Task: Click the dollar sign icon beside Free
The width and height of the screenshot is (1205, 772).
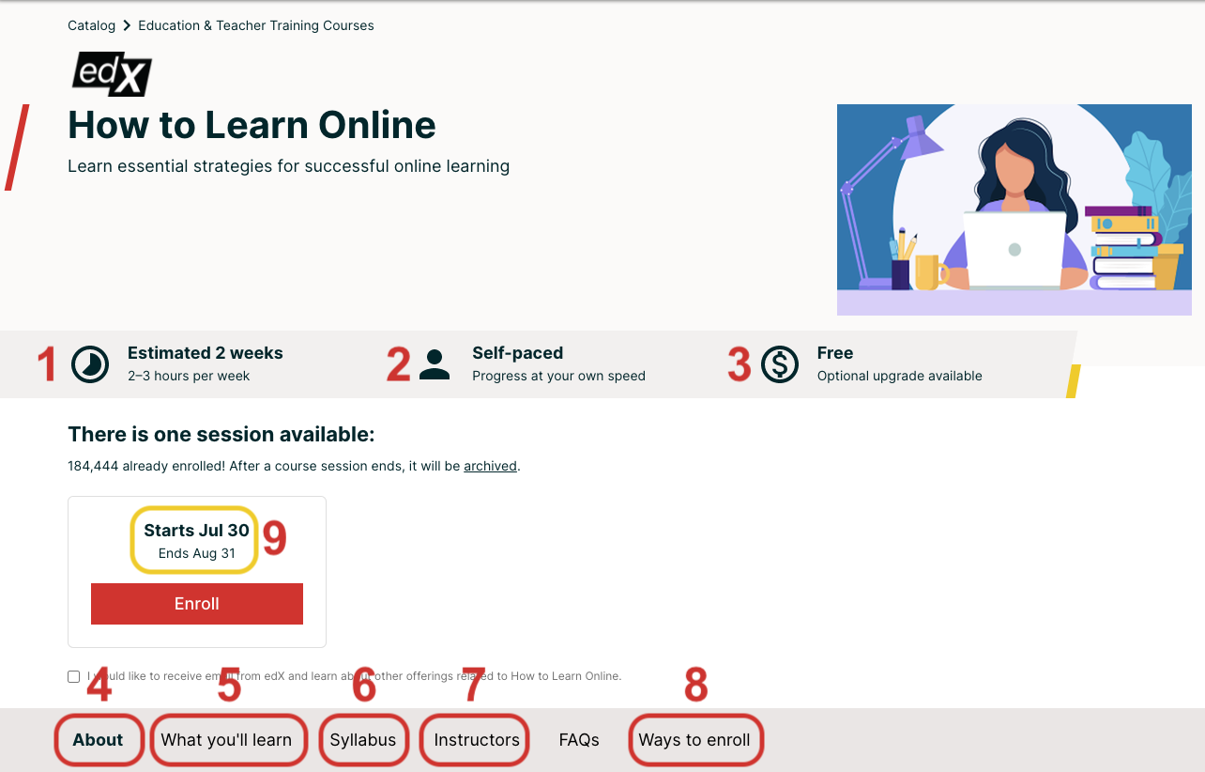Action: 780,364
